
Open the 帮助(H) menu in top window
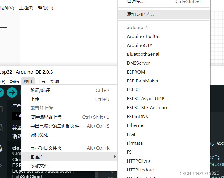45,8
